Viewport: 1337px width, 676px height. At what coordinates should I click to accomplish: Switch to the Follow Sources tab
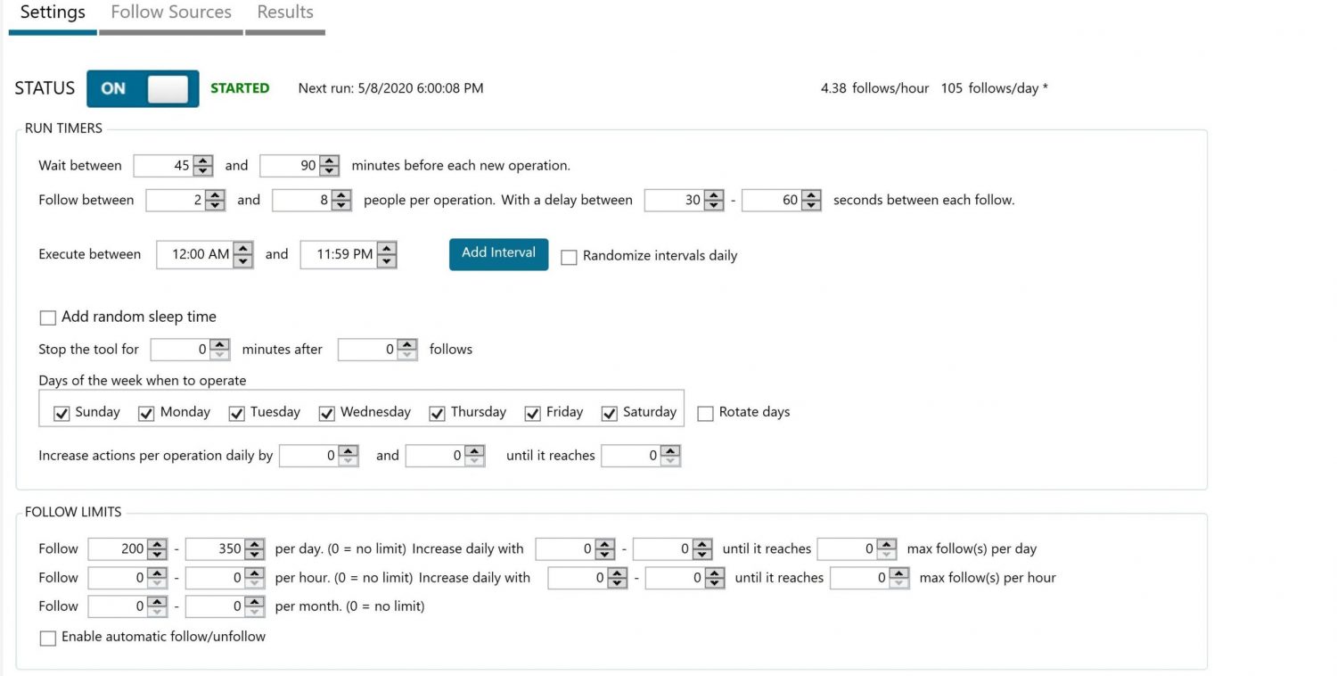170,12
